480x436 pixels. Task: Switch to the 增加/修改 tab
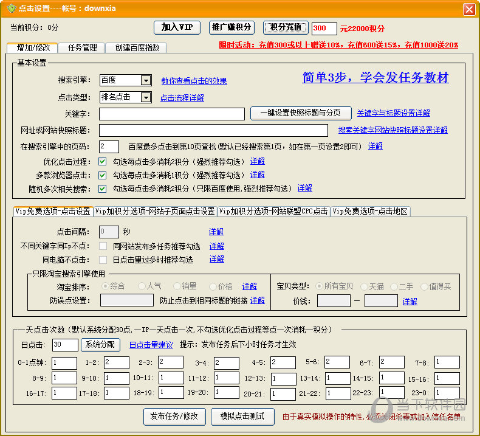(32, 47)
